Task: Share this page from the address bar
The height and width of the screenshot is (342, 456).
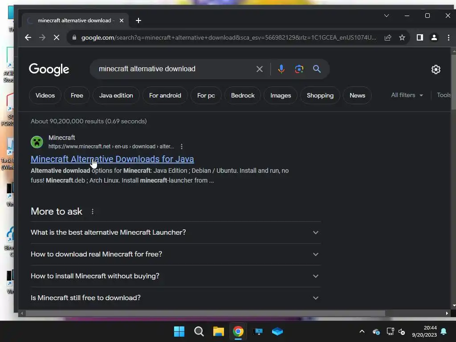Action: [x=388, y=37]
